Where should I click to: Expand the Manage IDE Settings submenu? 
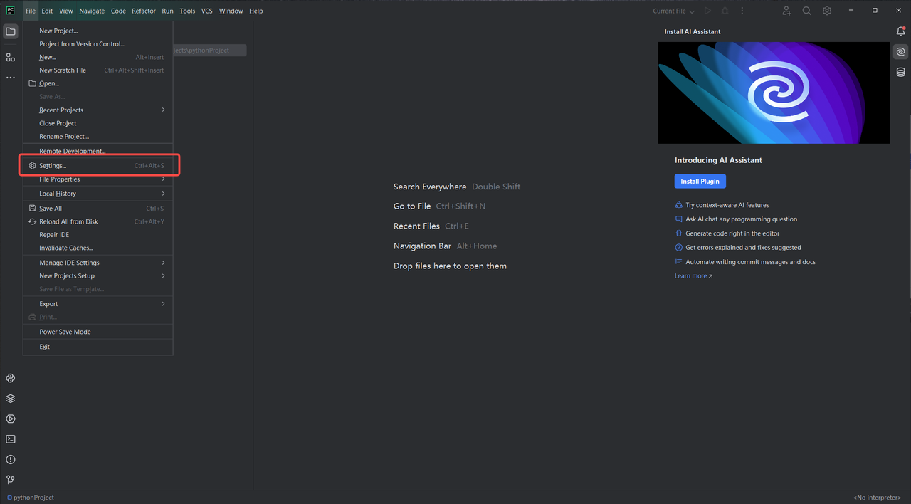[98, 263]
